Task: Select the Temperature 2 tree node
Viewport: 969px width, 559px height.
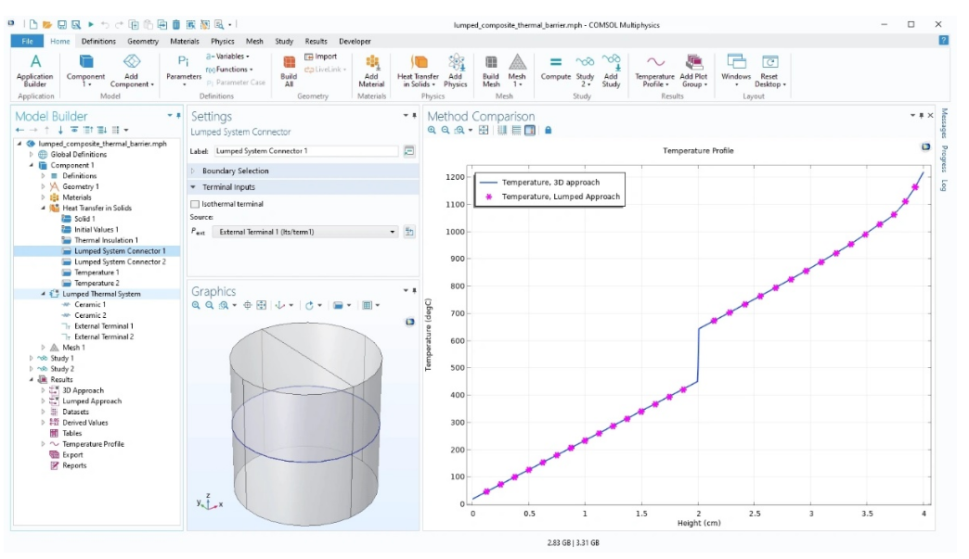Action: pos(97,283)
